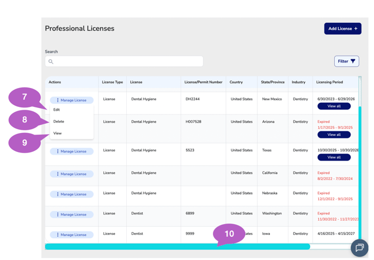The height and width of the screenshot is (260, 374).
Task: Click the vertical table scrollbar
Action: point(360,163)
